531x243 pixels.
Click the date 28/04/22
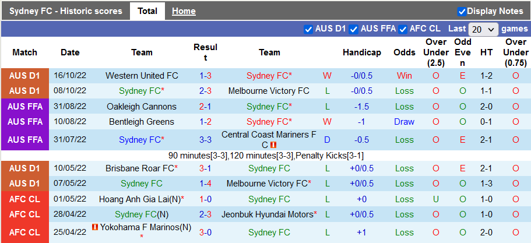tap(70, 214)
